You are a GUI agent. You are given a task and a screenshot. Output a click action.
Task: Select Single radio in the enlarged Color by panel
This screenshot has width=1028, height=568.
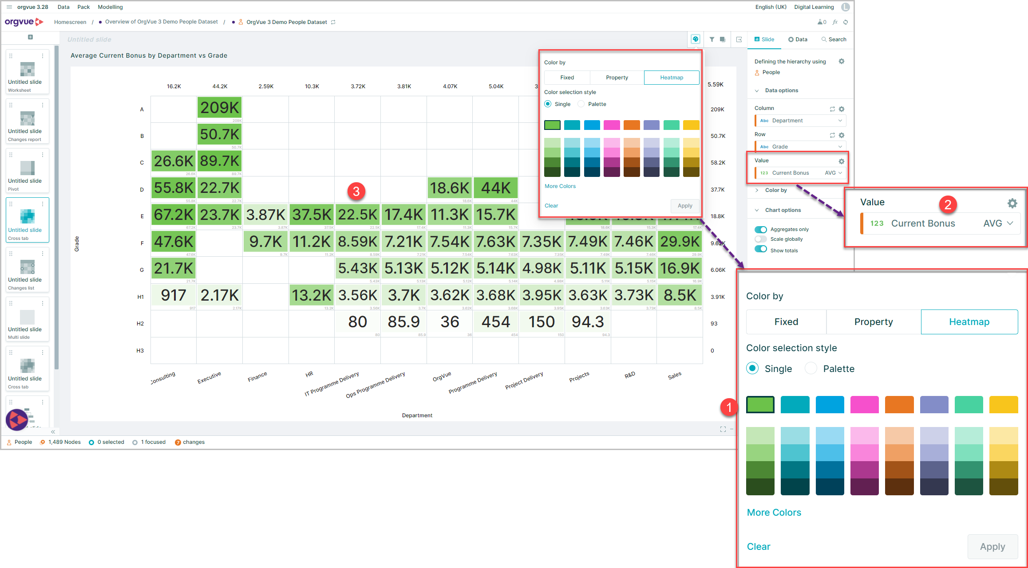coord(752,368)
